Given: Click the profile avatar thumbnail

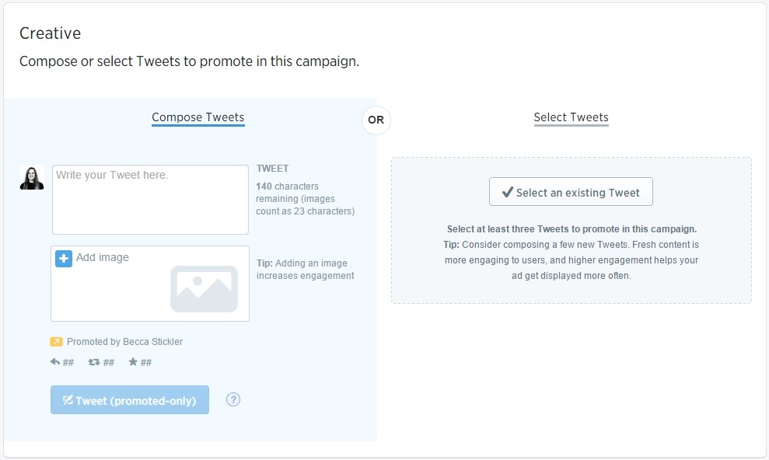Looking at the screenshot, I should 32,177.
